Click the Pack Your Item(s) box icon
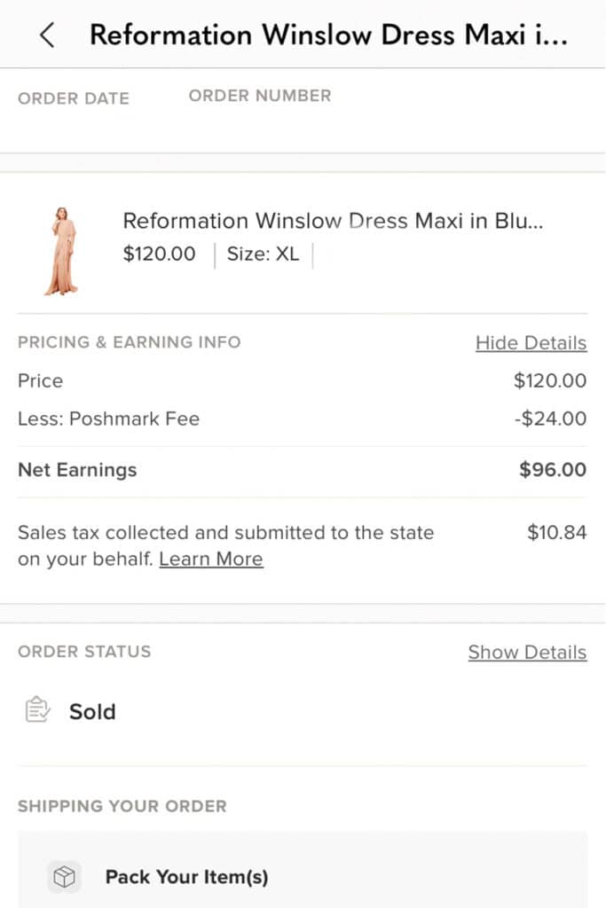 click(64, 876)
